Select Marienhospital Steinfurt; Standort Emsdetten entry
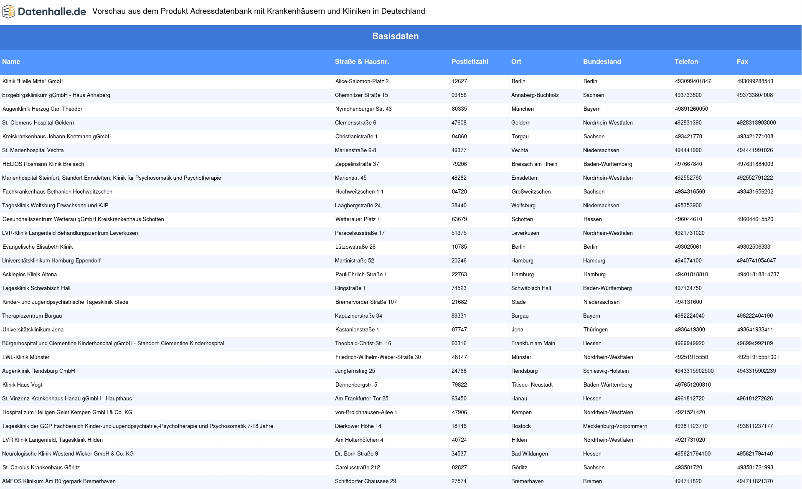This screenshot has height=489, width=802. point(112,178)
